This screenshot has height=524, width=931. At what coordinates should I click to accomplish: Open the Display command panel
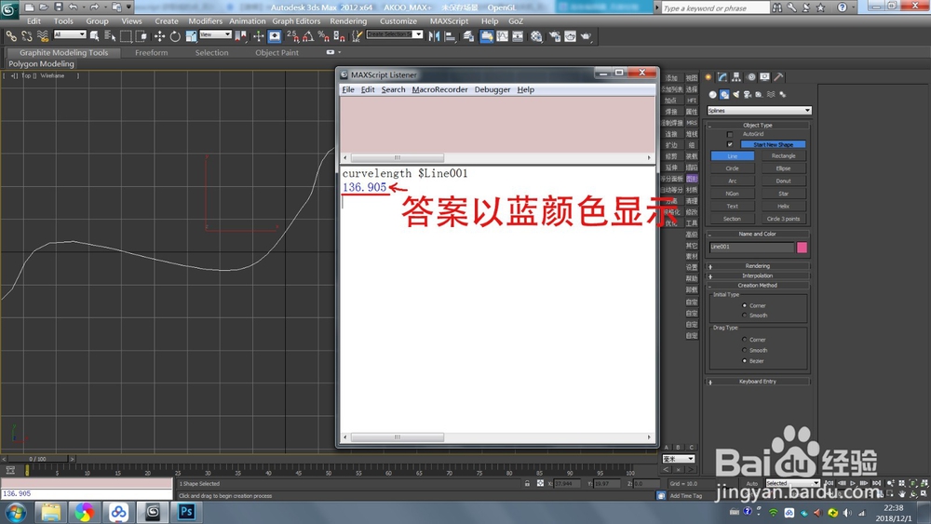[764, 77]
